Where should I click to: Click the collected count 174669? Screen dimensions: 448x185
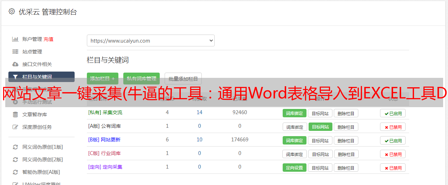point(240,140)
